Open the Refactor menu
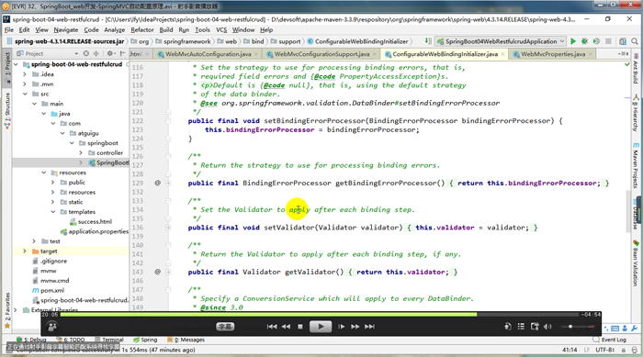 coord(141,30)
